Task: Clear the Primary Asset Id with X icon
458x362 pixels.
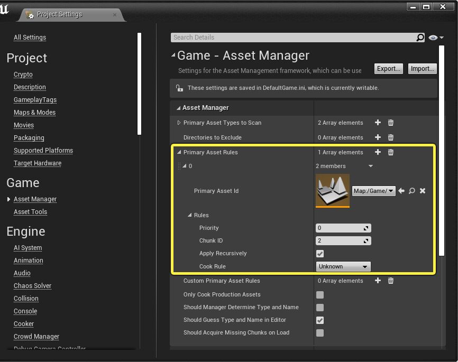Action: 423,191
